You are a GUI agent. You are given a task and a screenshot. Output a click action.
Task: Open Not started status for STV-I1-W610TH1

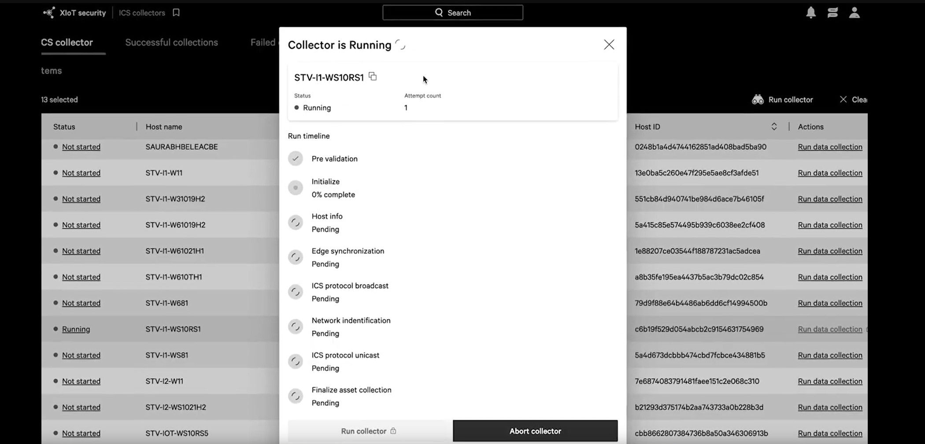[x=81, y=277]
